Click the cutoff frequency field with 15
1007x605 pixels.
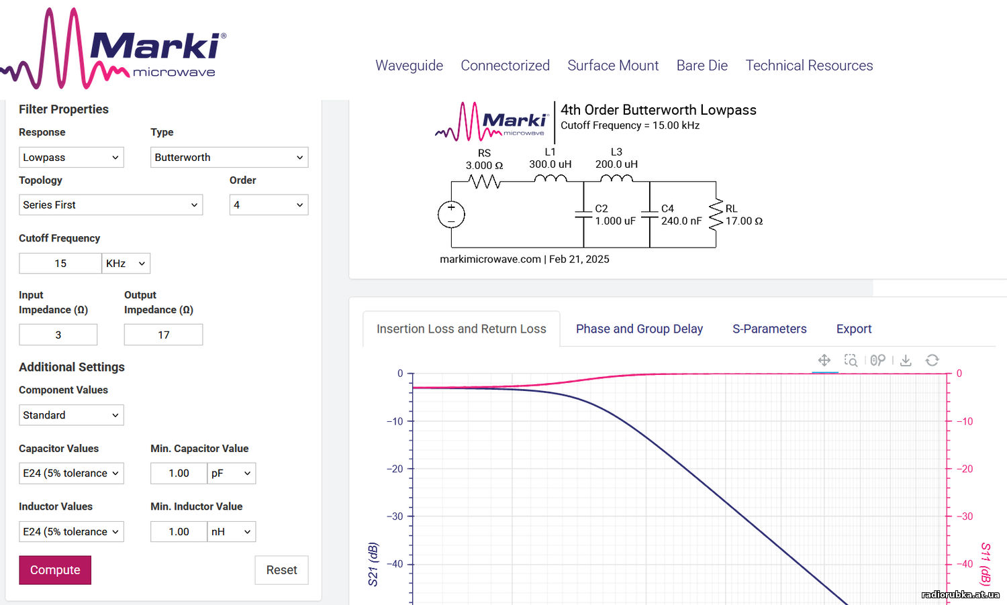coord(60,263)
